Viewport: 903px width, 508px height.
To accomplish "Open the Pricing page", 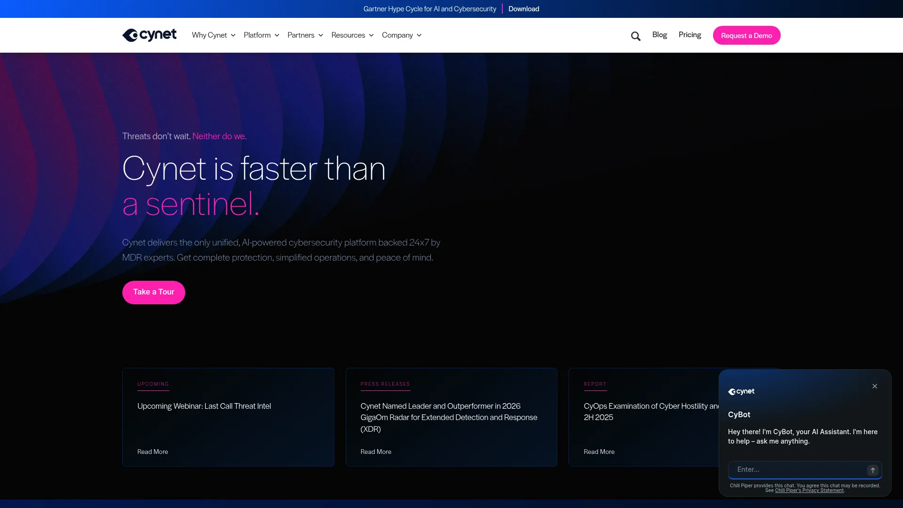I will coord(689,35).
